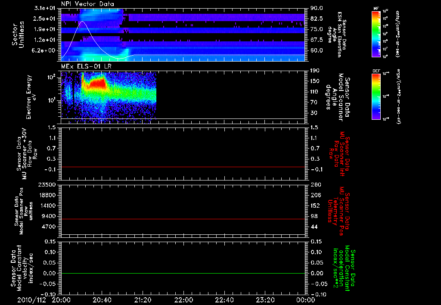Image resolution: width=441 pixels, height=305 pixels.
Task: Click the 22:40 time tick label
Action: coord(224,300)
